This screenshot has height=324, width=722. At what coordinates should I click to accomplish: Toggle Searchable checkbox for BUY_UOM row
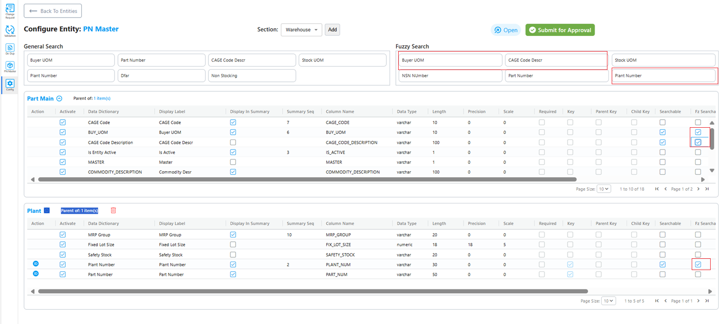662,132
